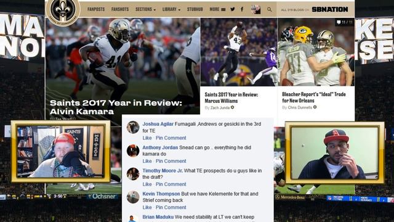Open Timothy Moore Jr.'s name link
394x222 pixels.
(163, 171)
